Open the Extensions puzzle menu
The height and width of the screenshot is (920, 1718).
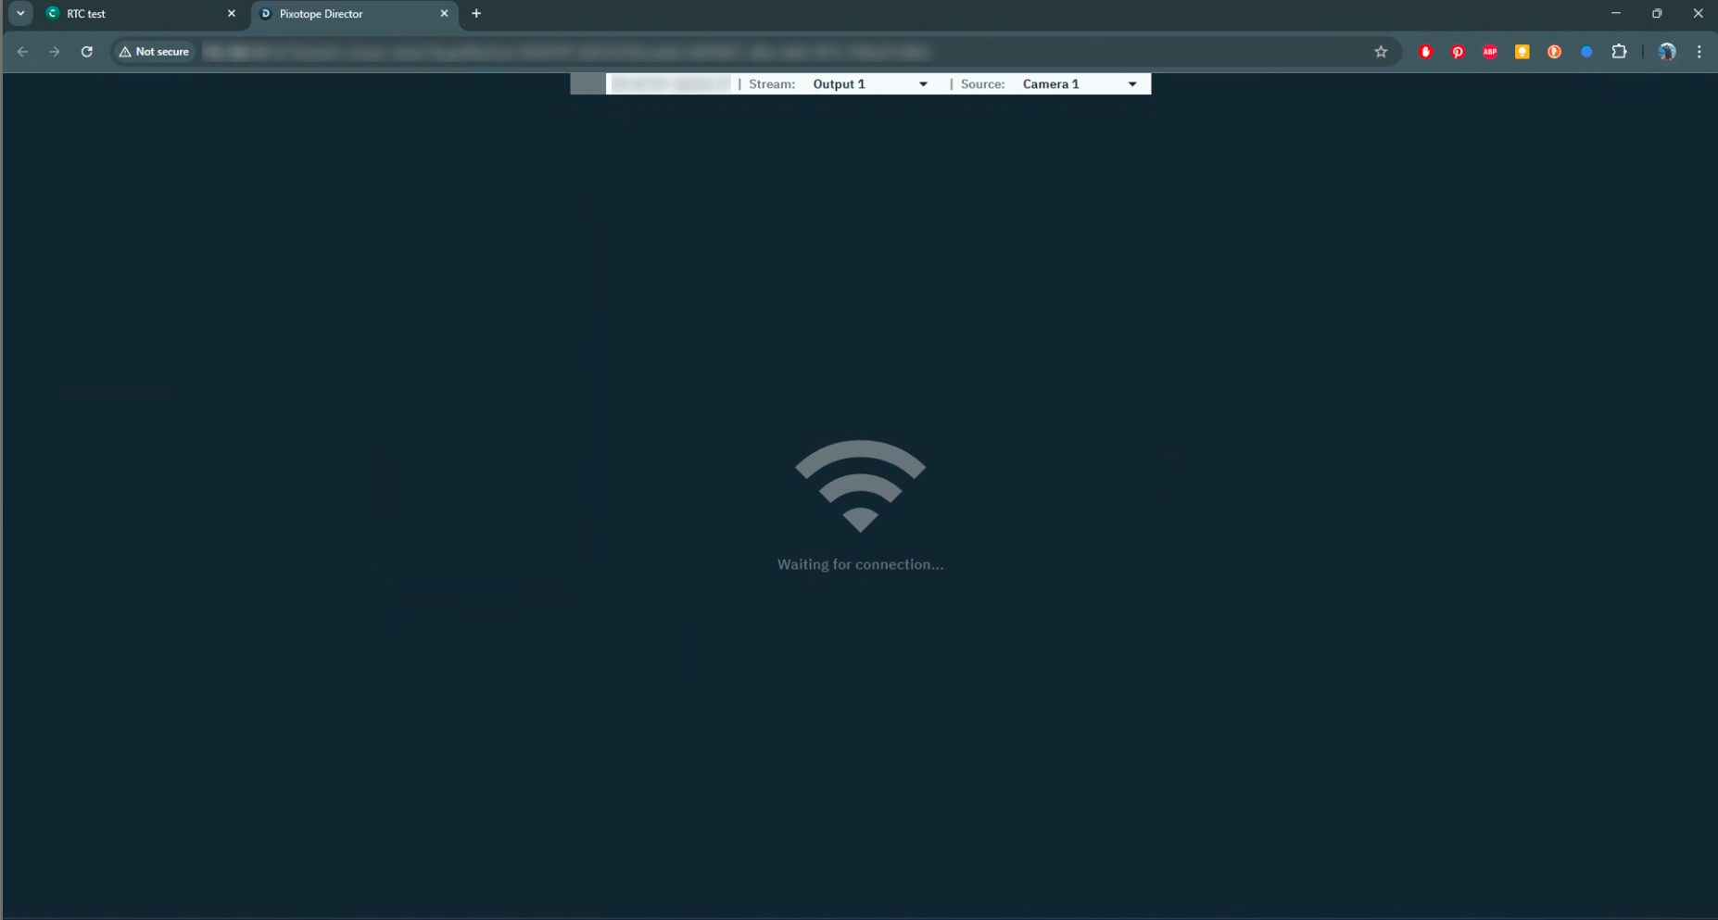click(1619, 52)
